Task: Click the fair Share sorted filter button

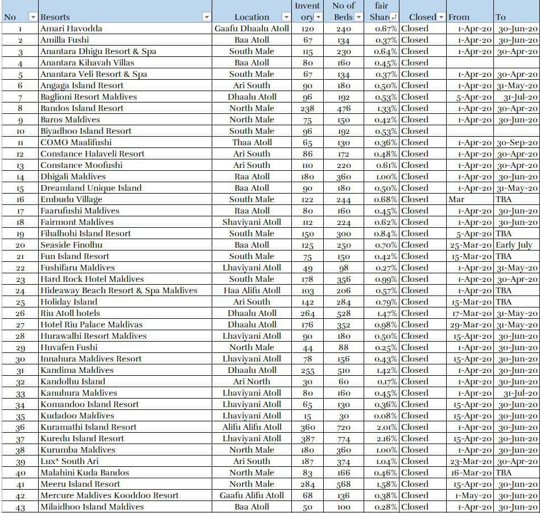Action: tap(394, 17)
